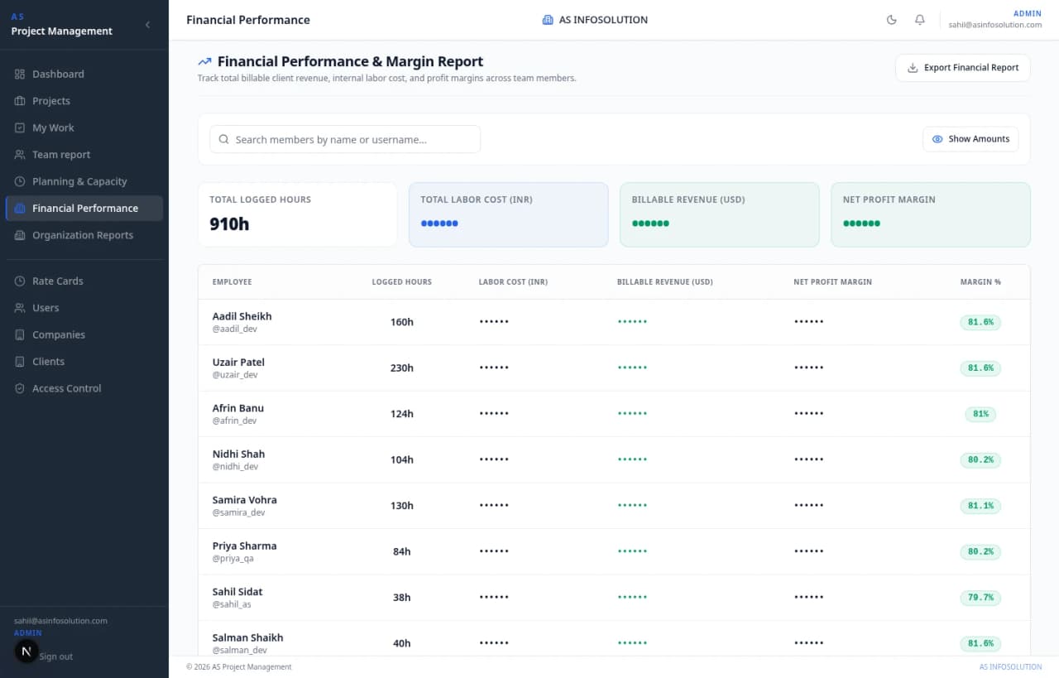The height and width of the screenshot is (678, 1059).
Task: Select employee name Nidhi Shah
Action: [239, 454]
